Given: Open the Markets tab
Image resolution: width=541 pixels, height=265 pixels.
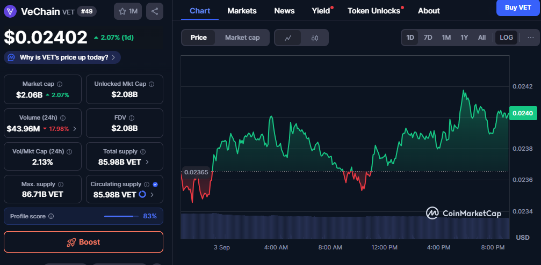Looking at the screenshot, I should (242, 11).
